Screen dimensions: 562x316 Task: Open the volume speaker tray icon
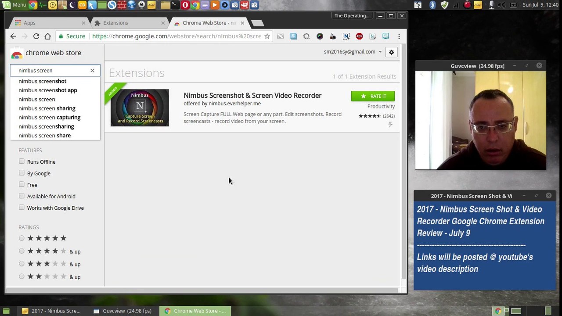pos(502,5)
